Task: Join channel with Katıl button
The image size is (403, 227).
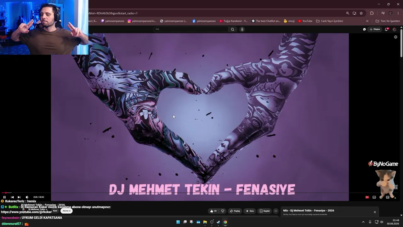Action: coord(55,211)
